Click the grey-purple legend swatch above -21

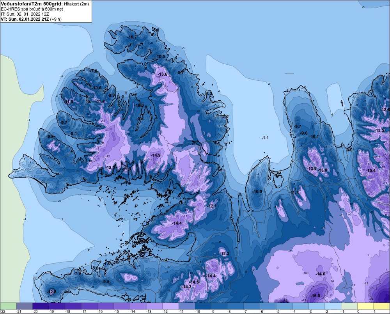tap(24, 306)
